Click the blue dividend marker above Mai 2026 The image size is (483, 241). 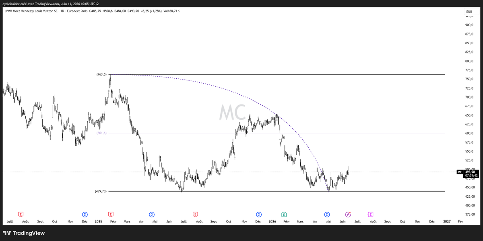point(327,214)
